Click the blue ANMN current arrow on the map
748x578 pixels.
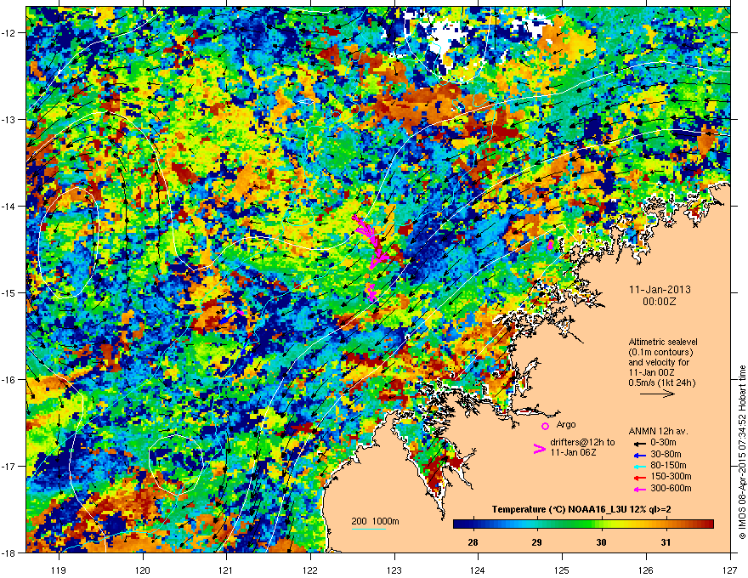[x=228, y=318]
